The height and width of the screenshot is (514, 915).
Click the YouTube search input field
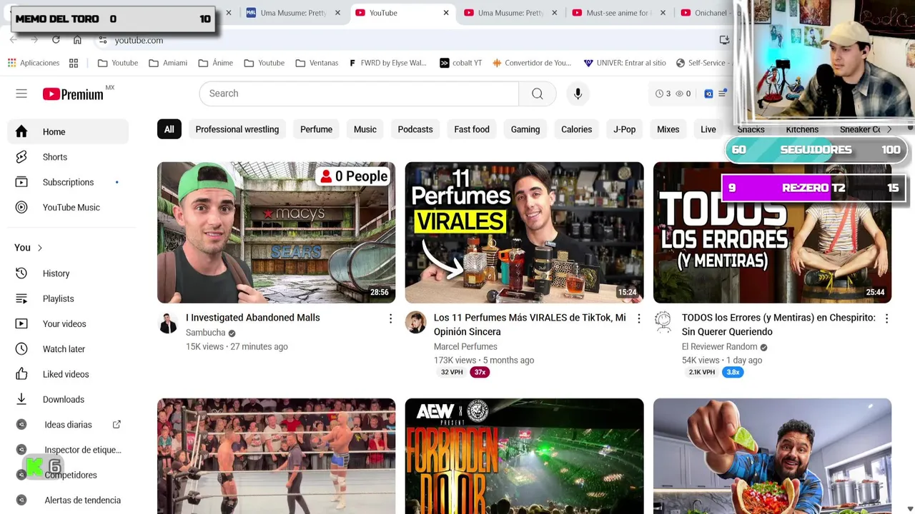360,94
